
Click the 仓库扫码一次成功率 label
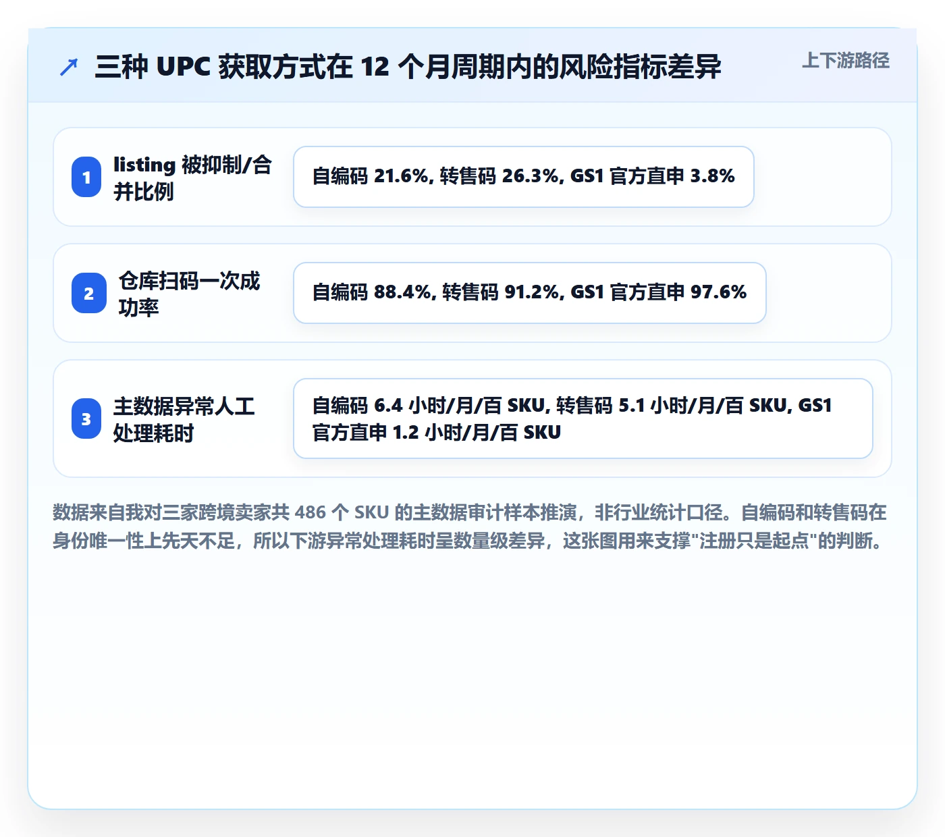click(x=190, y=294)
